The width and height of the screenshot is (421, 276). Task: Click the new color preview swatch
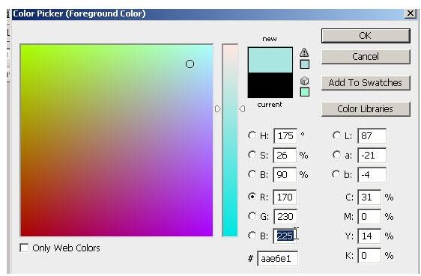[270, 60]
